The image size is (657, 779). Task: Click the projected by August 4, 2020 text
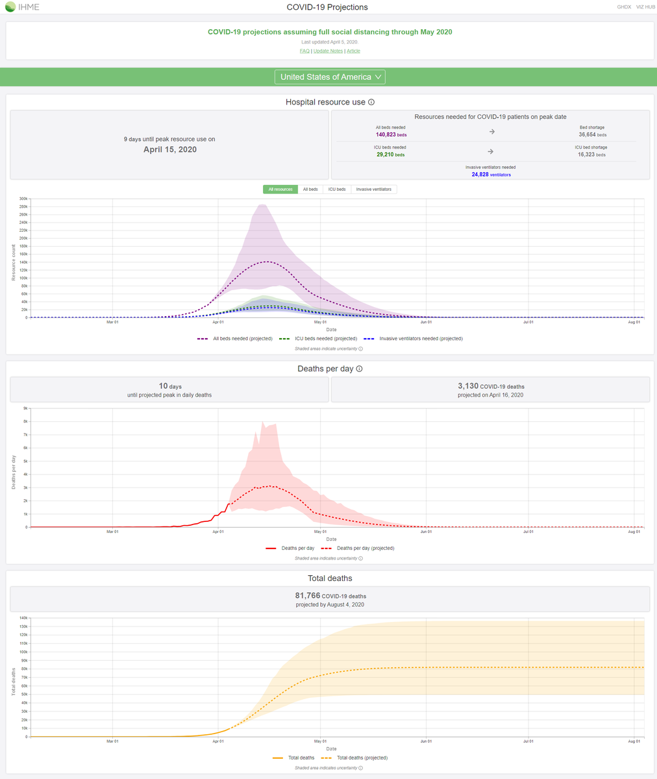330,605
